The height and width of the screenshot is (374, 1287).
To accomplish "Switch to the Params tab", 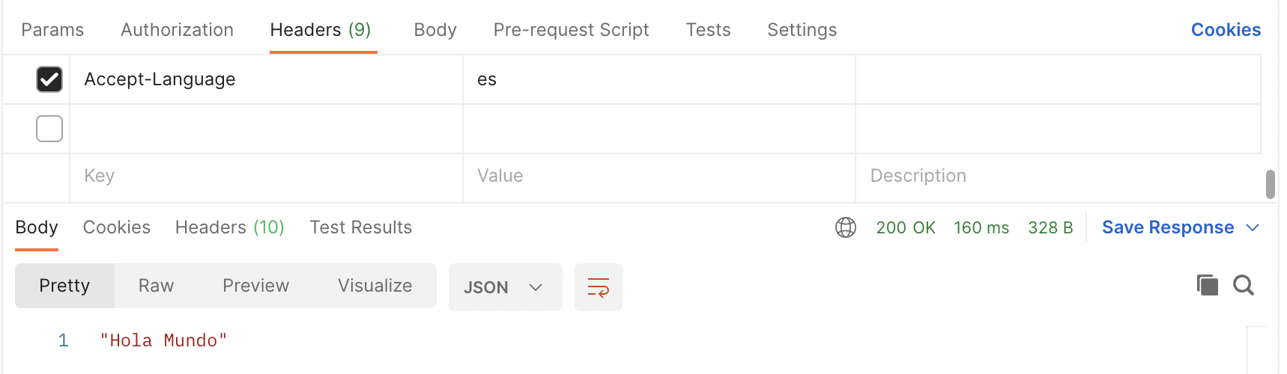I will pos(52,30).
